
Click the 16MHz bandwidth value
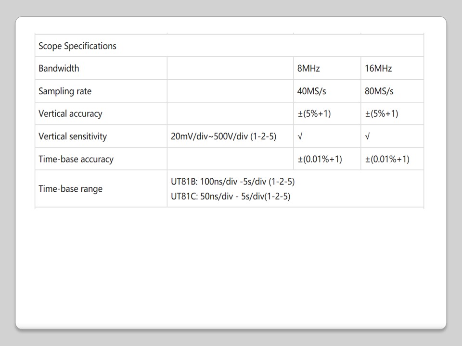[378, 68]
